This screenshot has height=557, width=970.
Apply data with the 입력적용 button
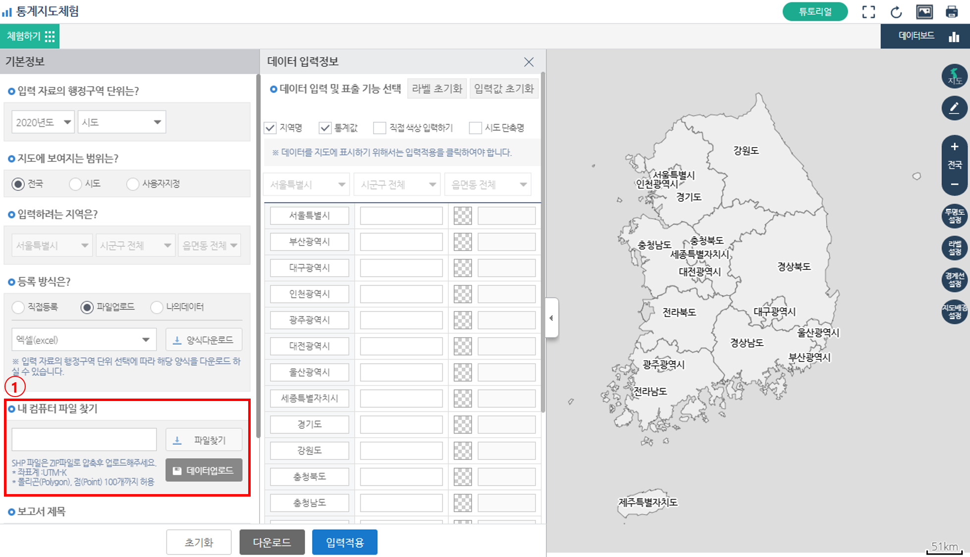click(x=344, y=542)
